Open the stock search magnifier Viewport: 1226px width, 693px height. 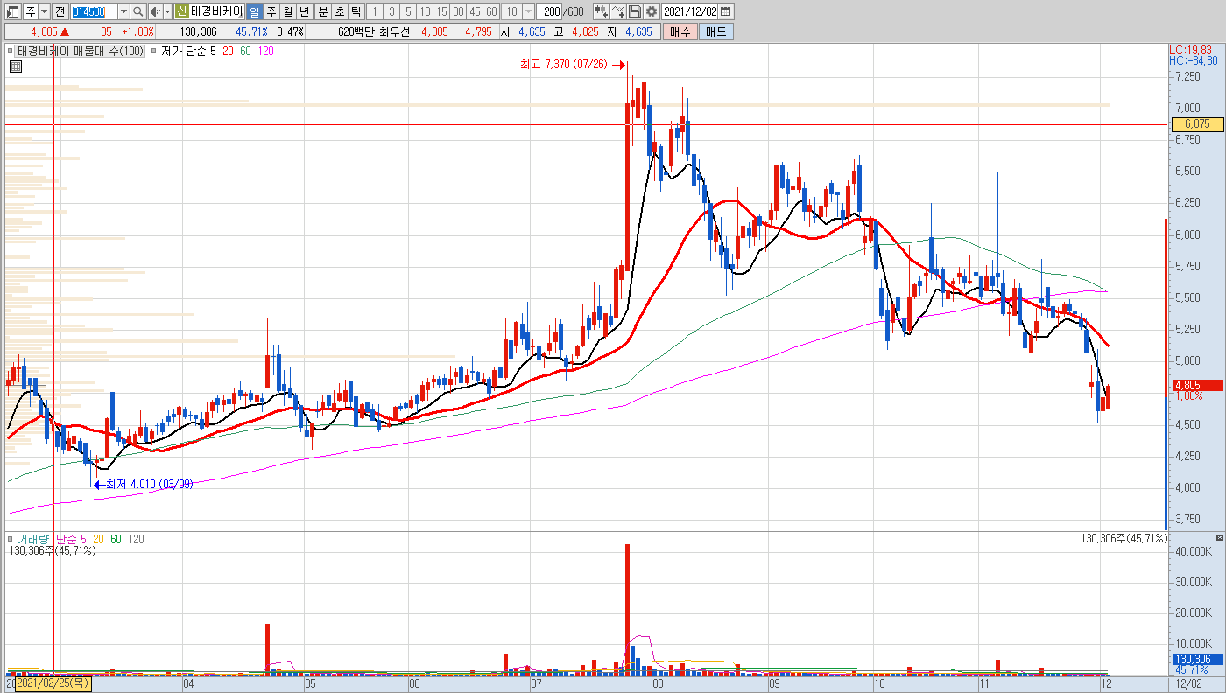138,11
